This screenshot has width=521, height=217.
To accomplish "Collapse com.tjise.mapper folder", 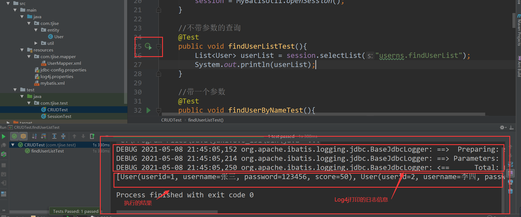I will (29, 56).
